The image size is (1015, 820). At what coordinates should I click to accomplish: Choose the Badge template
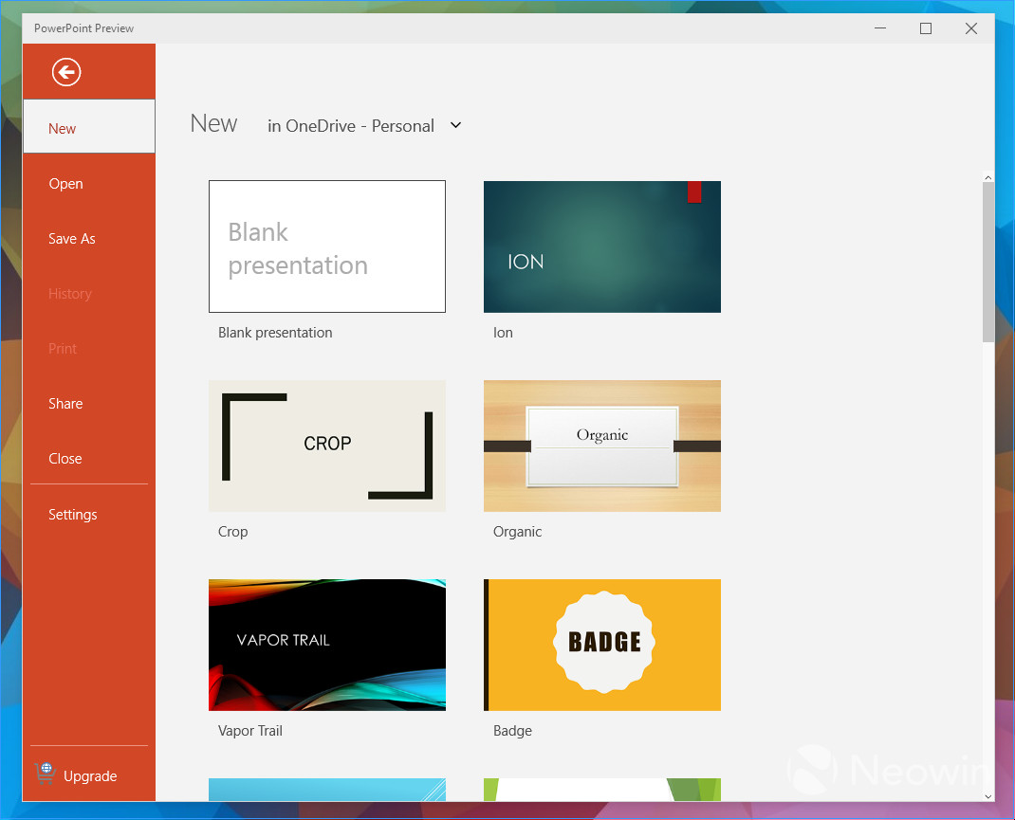(x=601, y=645)
